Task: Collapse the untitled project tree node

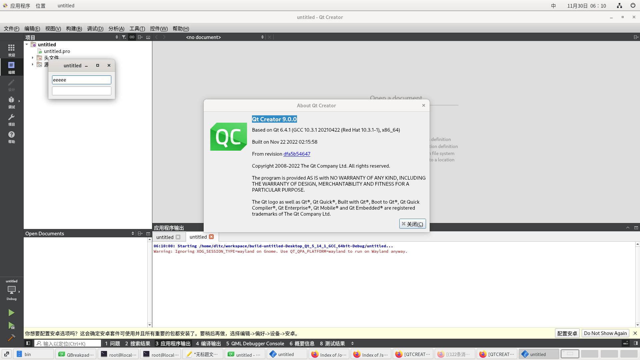Action: (27, 44)
